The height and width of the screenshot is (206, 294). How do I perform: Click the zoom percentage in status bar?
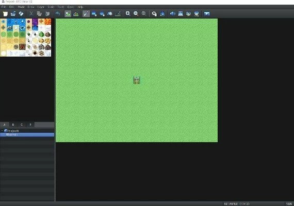point(289,204)
